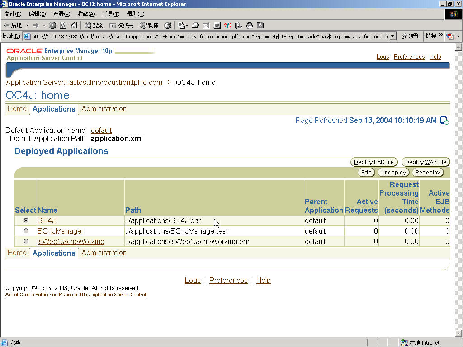
Task: Click the icon right of Links bar
Action: [x=450, y=36]
